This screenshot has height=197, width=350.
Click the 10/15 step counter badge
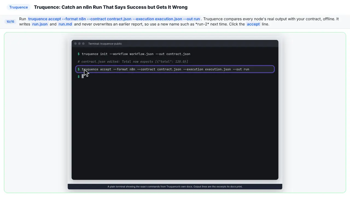coord(10,22)
